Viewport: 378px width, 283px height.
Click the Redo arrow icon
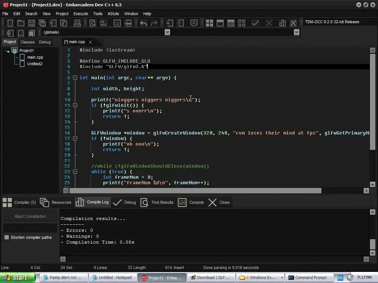coord(154,23)
